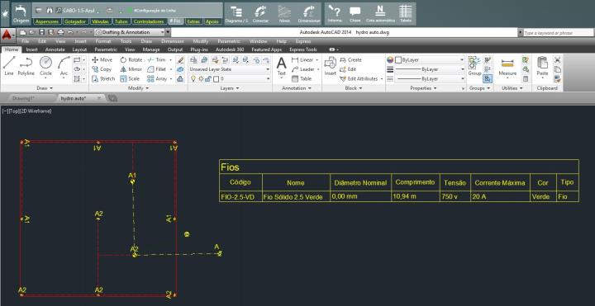This screenshot has width=595, height=306.
Task: Expand the Draw panel
Action: coord(45,88)
